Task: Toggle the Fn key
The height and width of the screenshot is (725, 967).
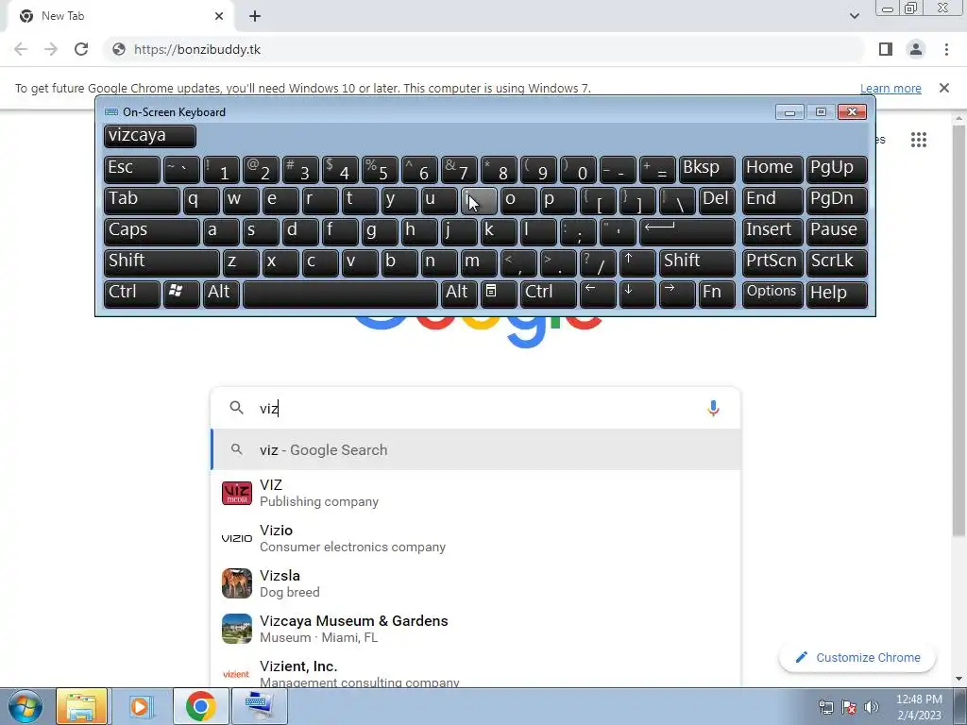Action: click(717, 294)
